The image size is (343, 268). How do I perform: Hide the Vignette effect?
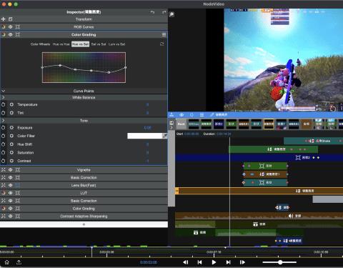(x=11, y=170)
